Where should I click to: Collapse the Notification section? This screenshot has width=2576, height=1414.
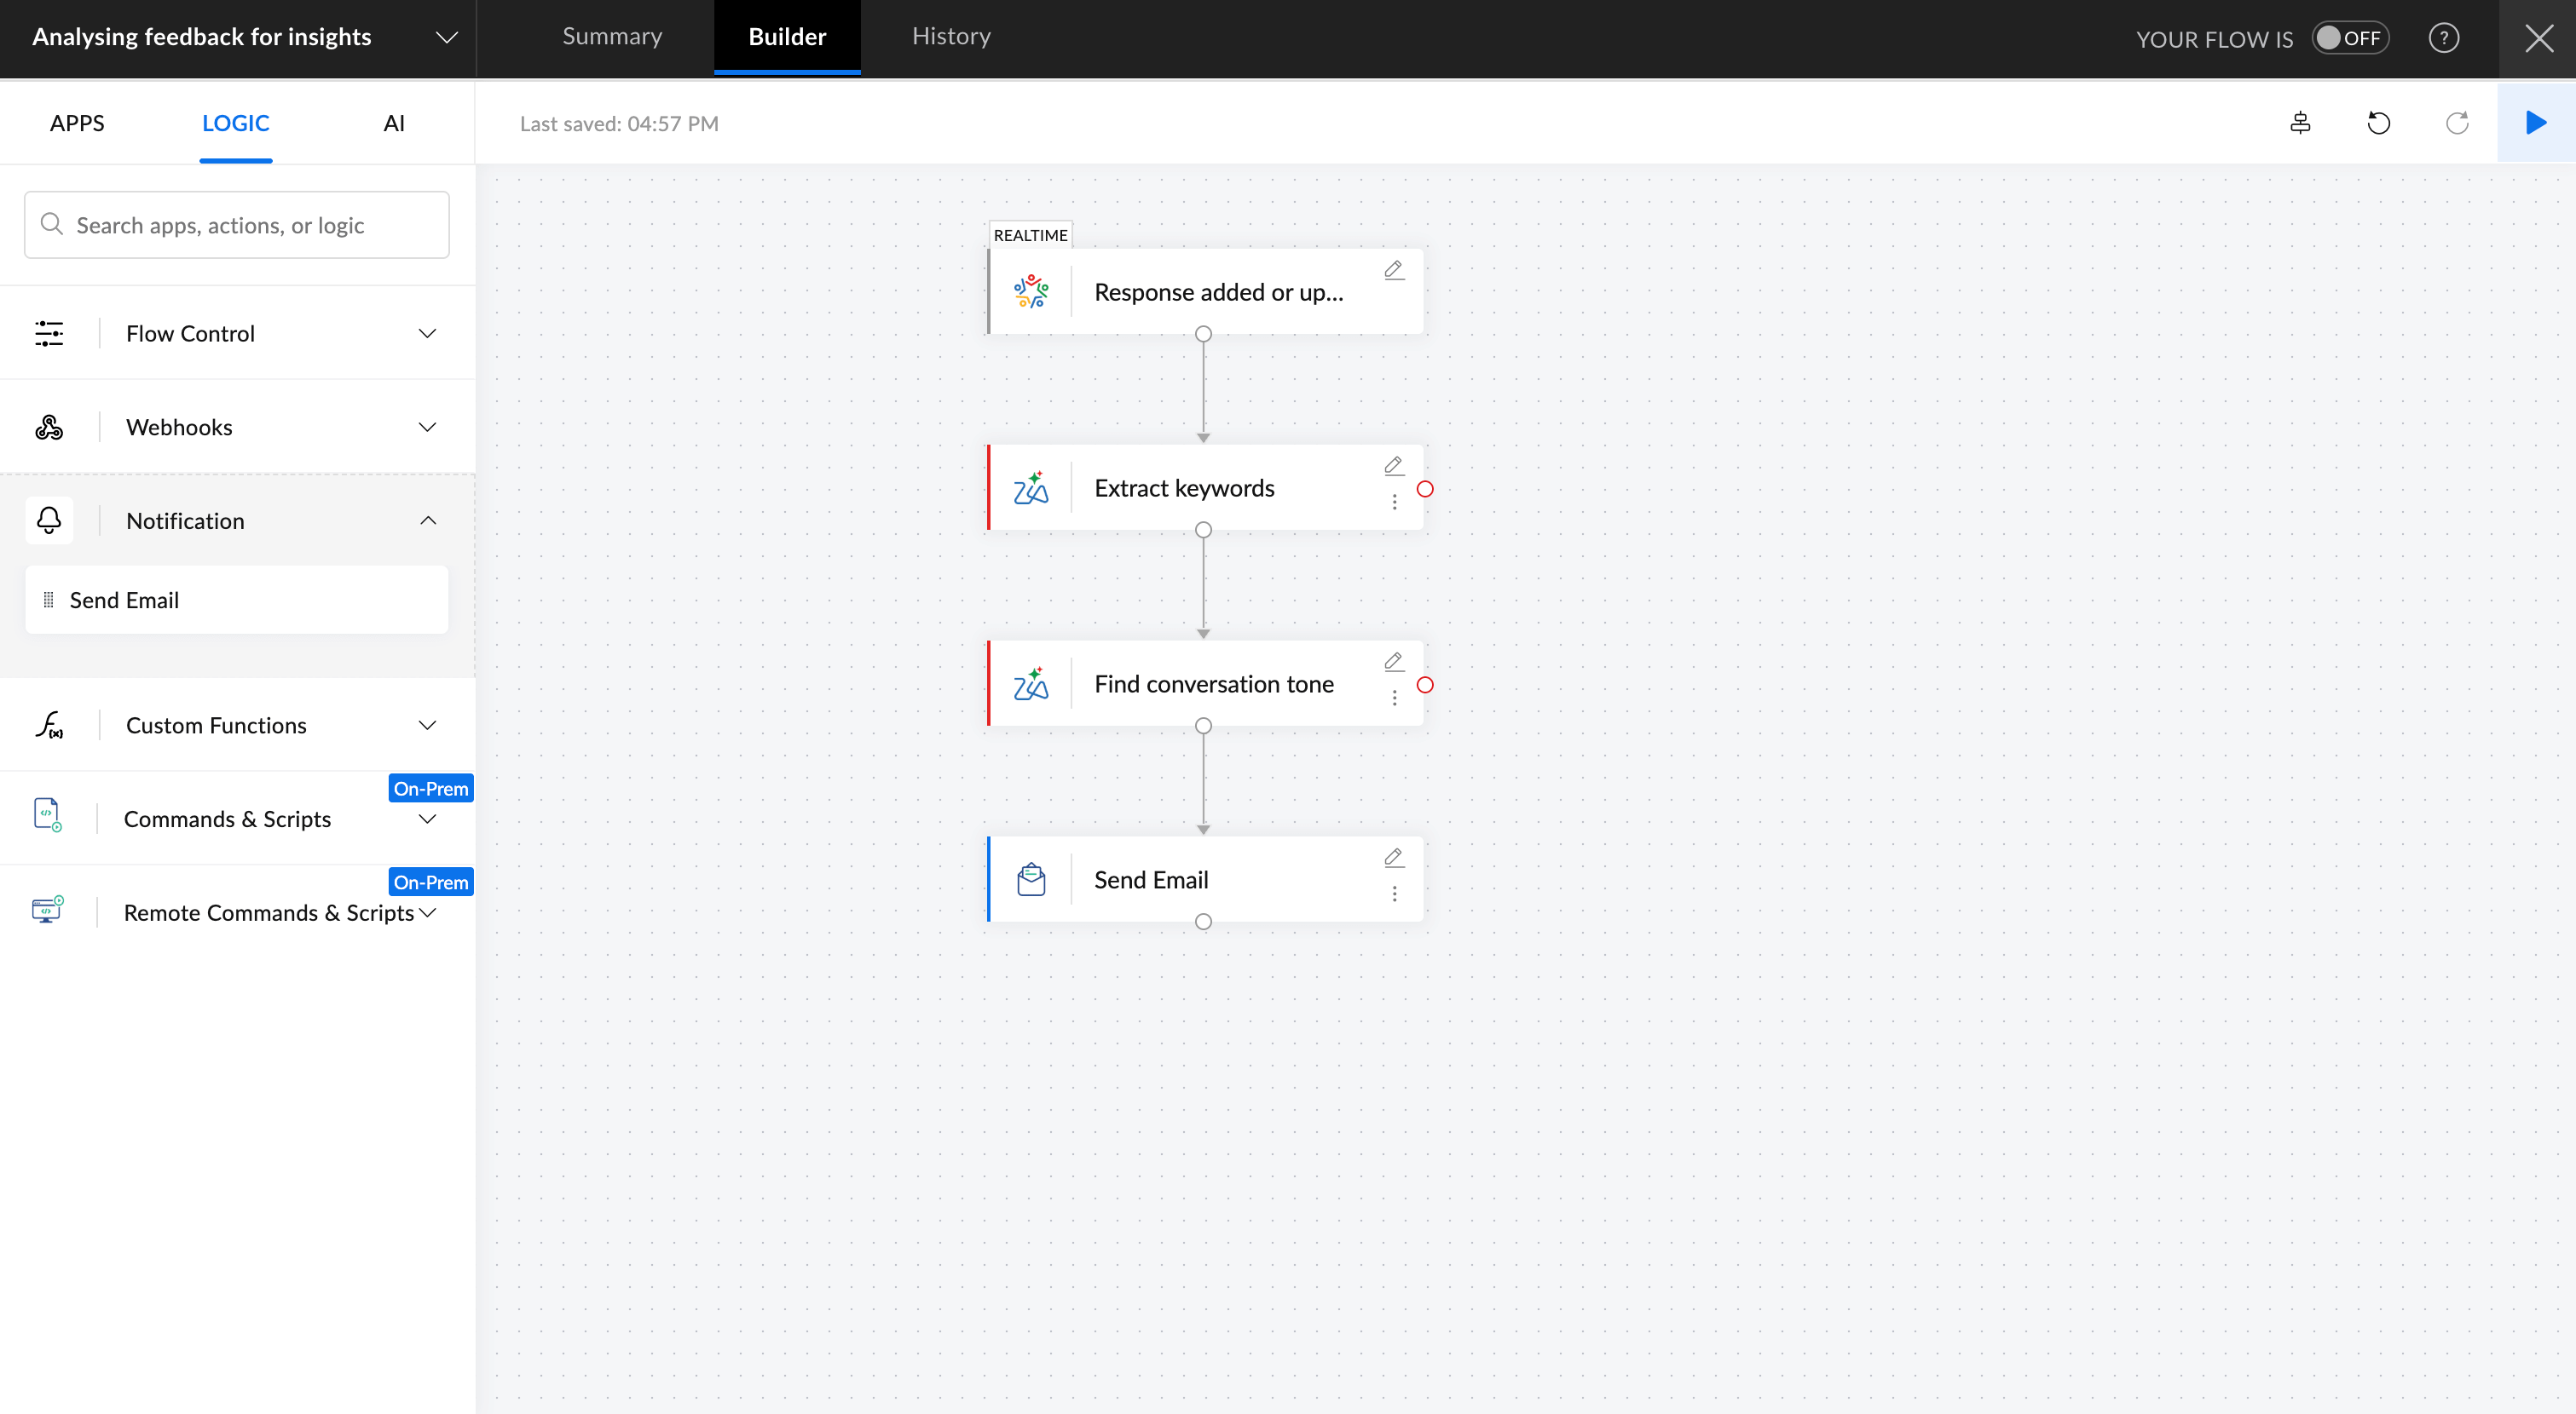pyautogui.click(x=427, y=520)
